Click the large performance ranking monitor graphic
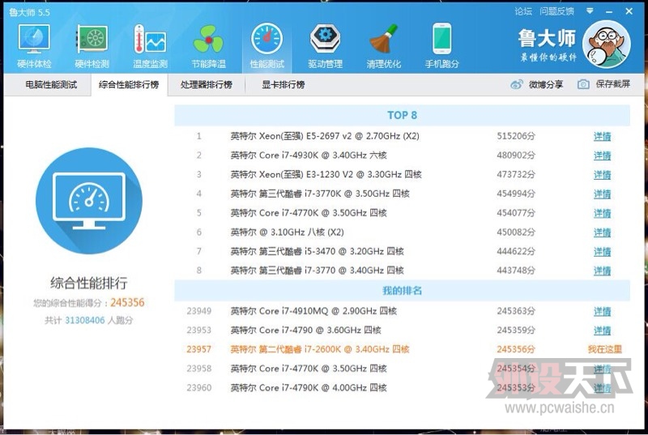 point(89,201)
